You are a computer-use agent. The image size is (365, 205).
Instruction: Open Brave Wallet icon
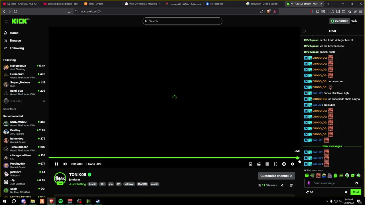coord(344,11)
